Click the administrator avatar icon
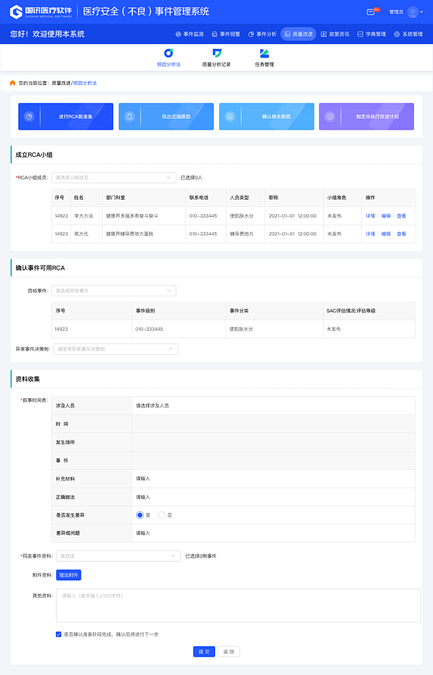The image size is (433, 675). pos(413,12)
